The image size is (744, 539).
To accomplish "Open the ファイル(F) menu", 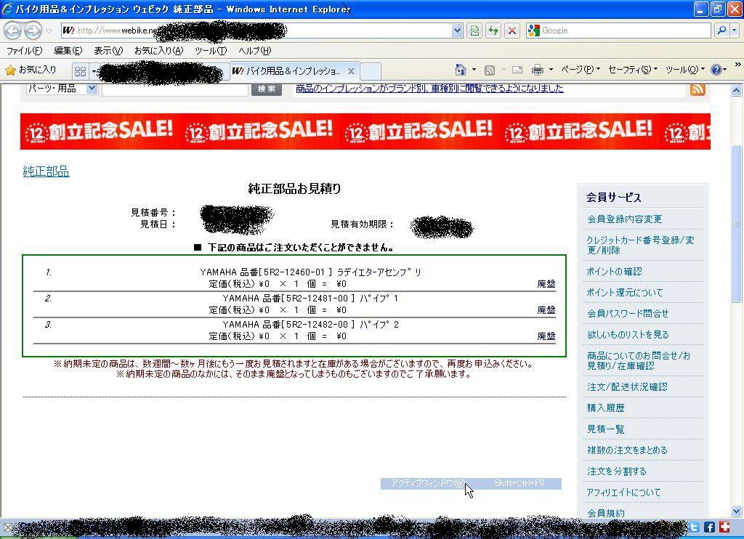I will (x=24, y=51).
